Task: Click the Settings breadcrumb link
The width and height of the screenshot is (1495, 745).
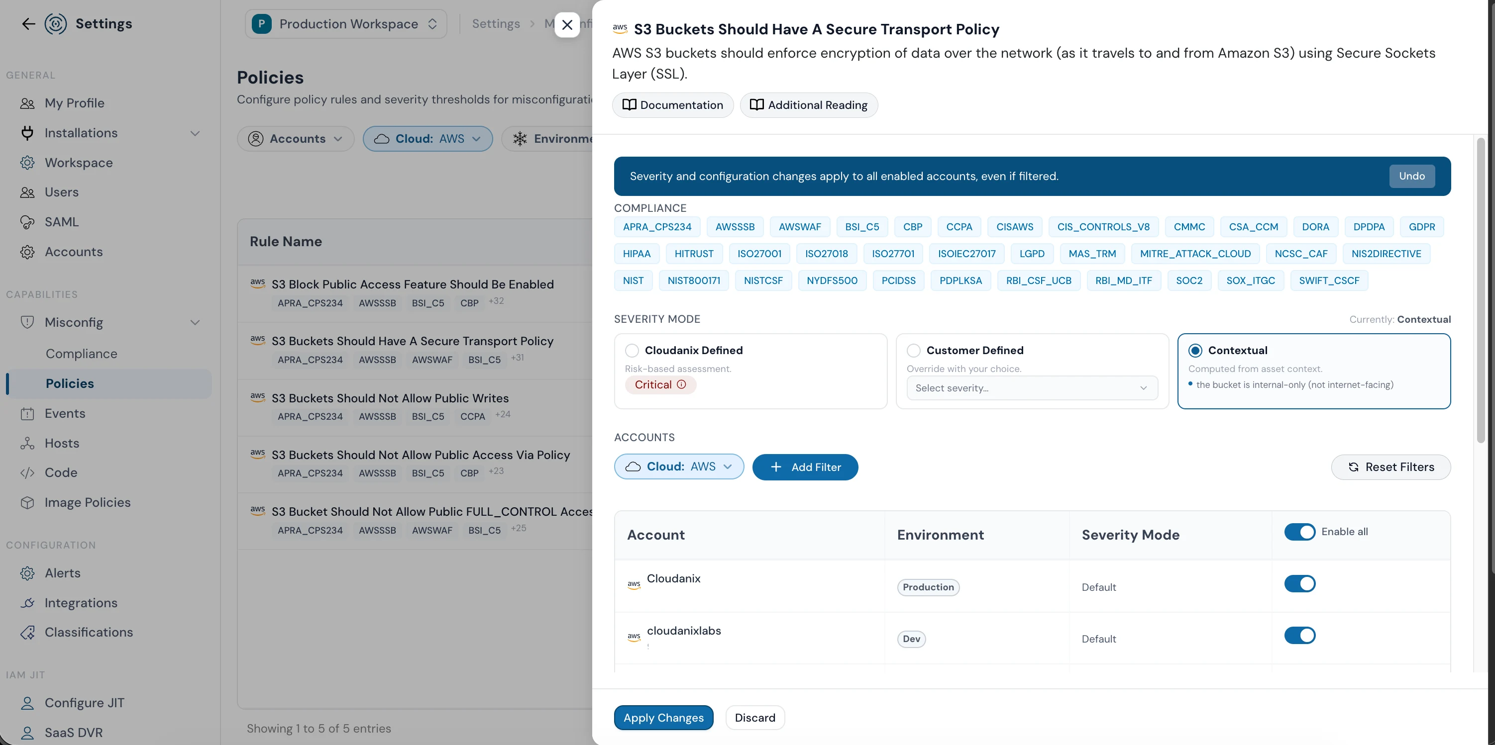Action: 496,24
